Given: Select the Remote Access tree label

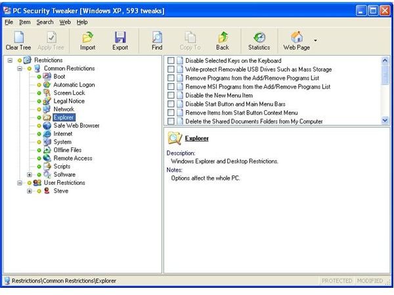Looking at the screenshot, I should coord(73,158).
